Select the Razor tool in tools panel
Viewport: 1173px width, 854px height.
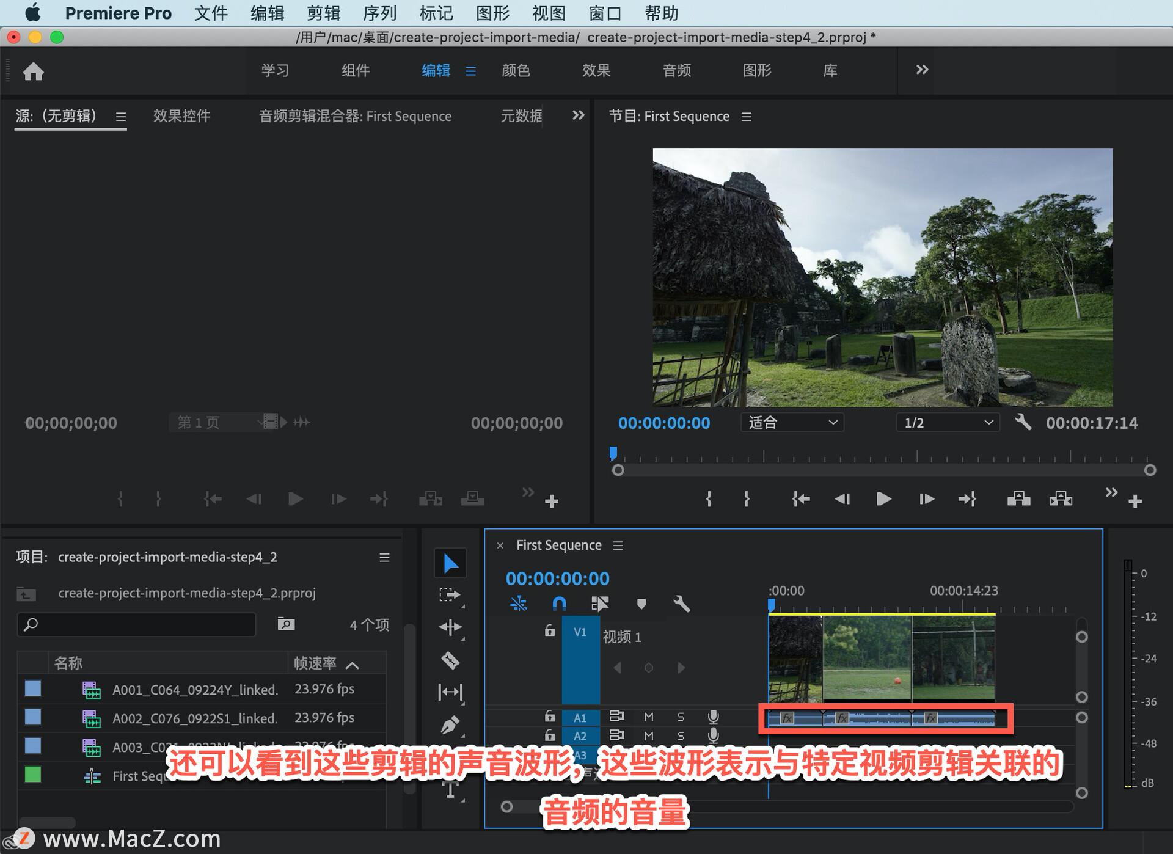(450, 660)
